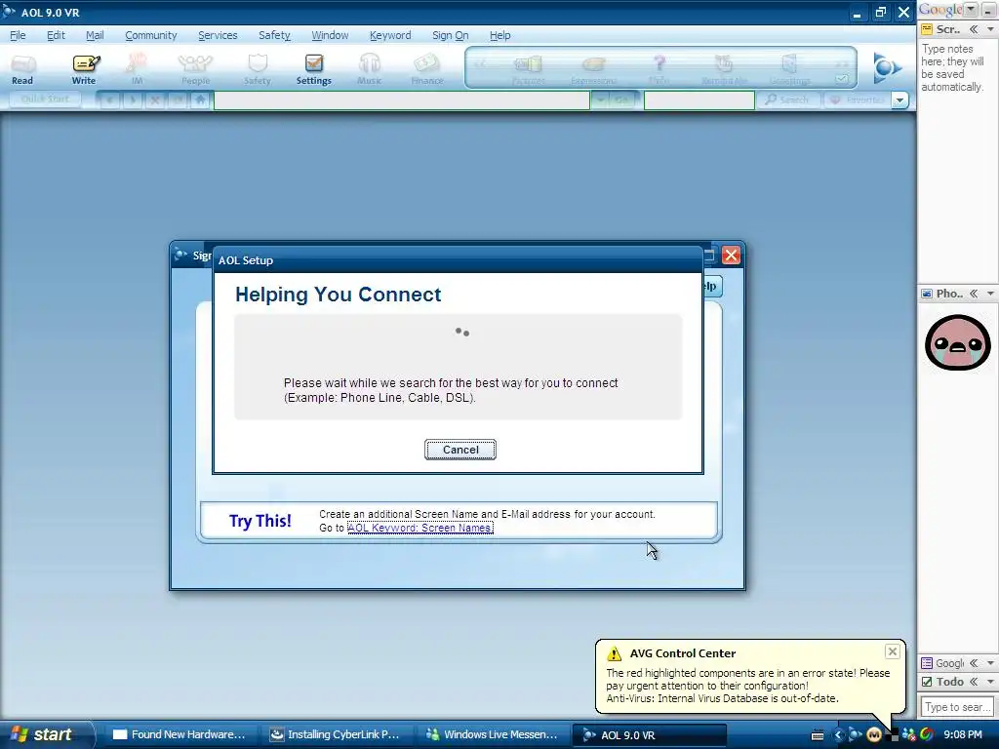
Task: Click the Scratch Pad gadget icon
Action: tap(927, 29)
